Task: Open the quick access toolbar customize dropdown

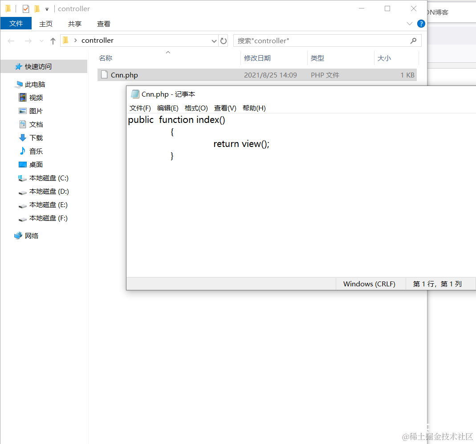Action: coord(46,8)
